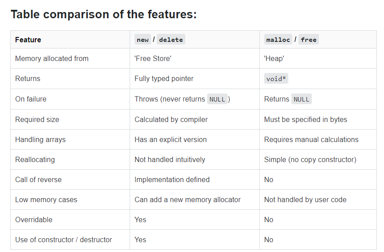Click 'Can add a new memory allocator' text
This screenshot has height=252, width=384.
pos(188,199)
